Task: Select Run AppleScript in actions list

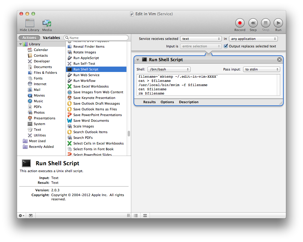Action: (86, 58)
